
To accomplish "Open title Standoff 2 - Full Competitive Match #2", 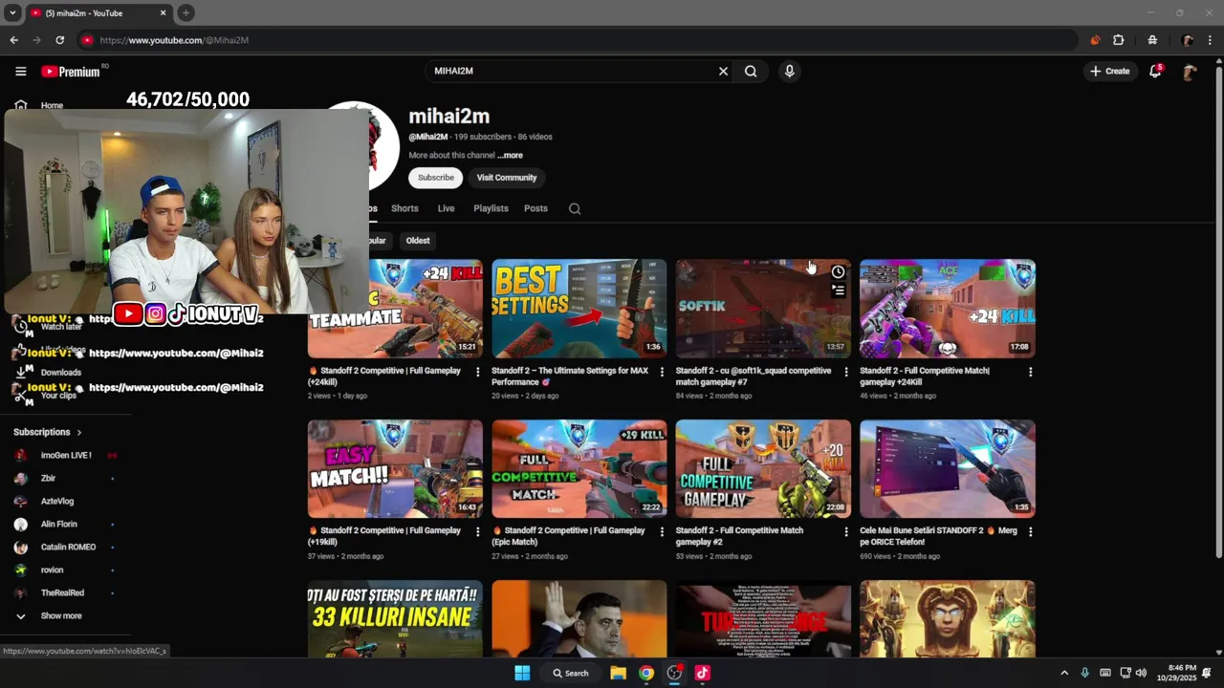I will tap(739, 536).
